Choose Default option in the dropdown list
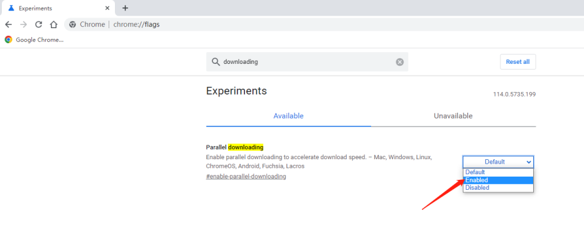Image resolution: width=584 pixels, height=235 pixels. pos(498,172)
